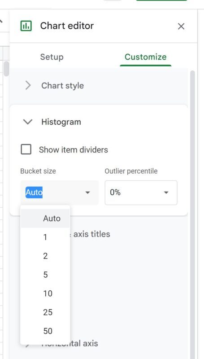
Task: Select bucket size 2
Action: pyautogui.click(x=45, y=256)
